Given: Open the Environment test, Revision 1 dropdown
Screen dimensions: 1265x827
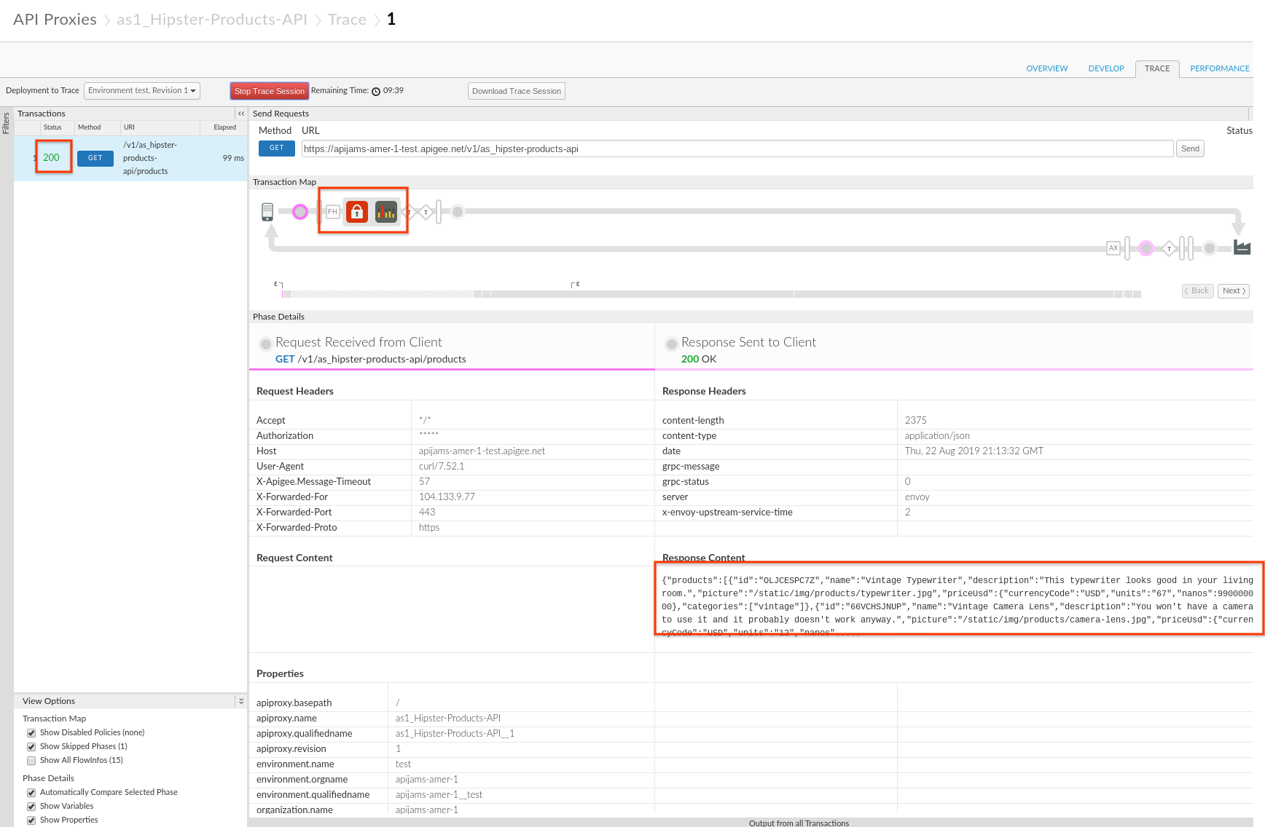Looking at the screenshot, I should [x=142, y=91].
